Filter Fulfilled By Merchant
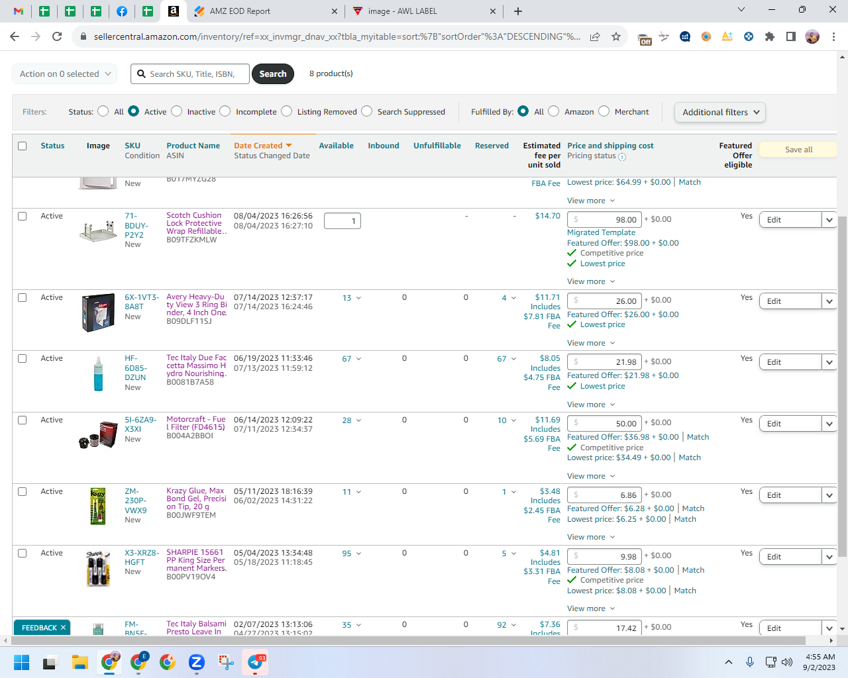The image size is (848, 678). tap(604, 111)
